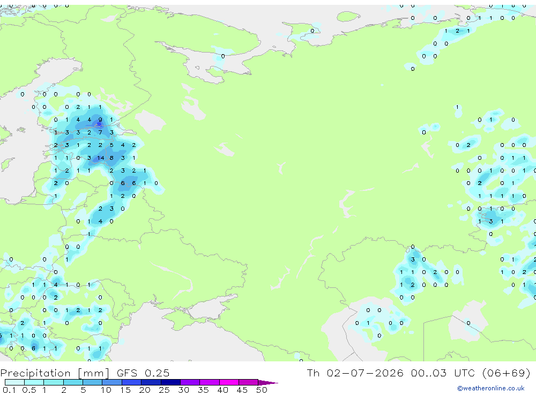This screenshot has width=536, height=393.
Task: Click the legend label '0.5'
Action: pyautogui.click(x=29, y=390)
